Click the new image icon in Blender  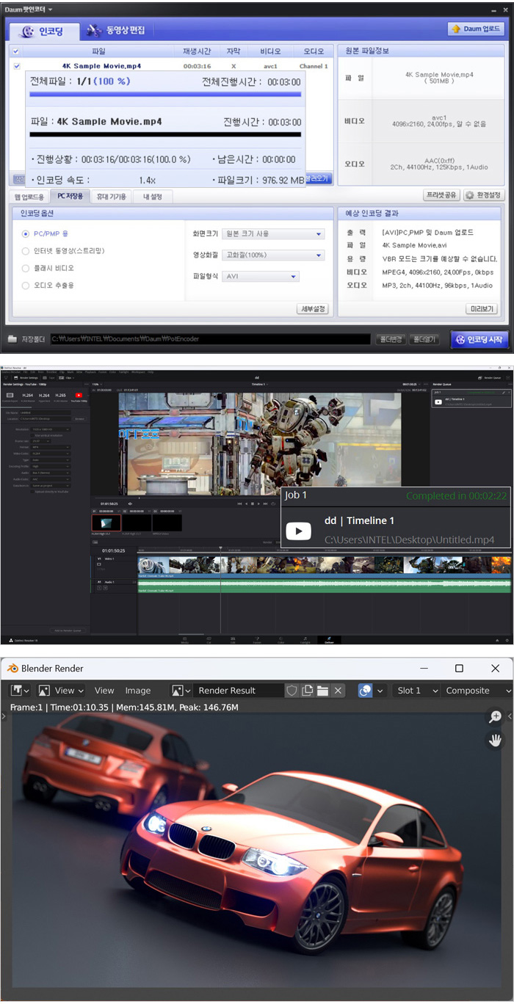(x=308, y=691)
